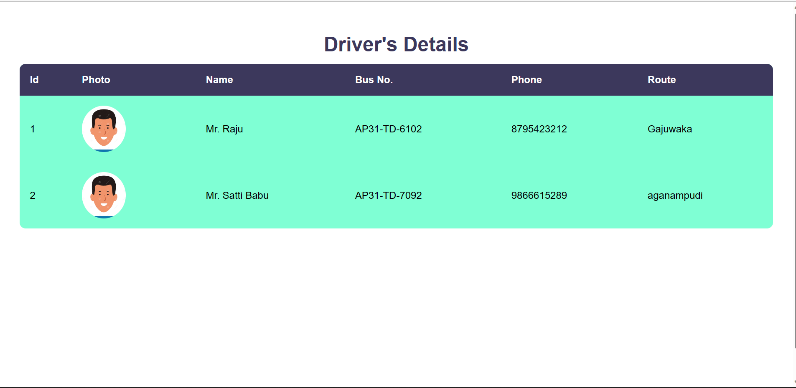This screenshot has height=388, width=796.
Task: Click the Photo column header
Action: [x=96, y=80]
